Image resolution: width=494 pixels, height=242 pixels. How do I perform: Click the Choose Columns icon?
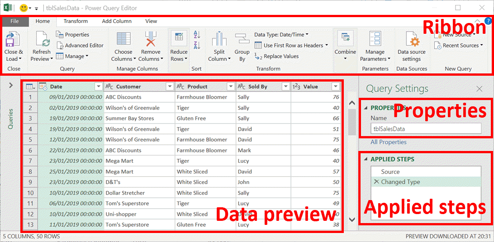click(123, 41)
